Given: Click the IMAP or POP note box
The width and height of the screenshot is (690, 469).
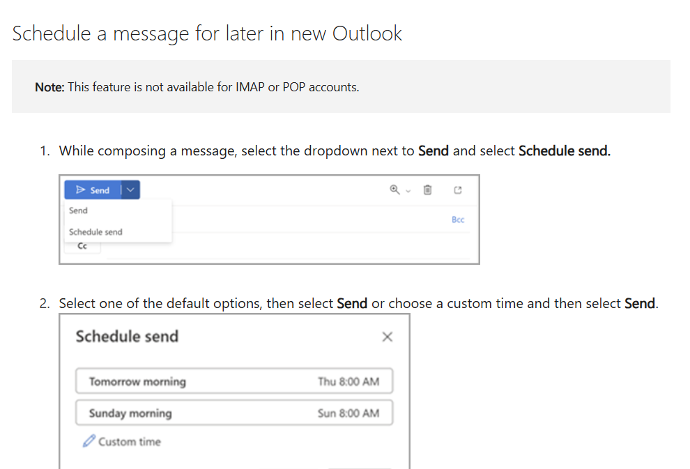Looking at the screenshot, I should pyautogui.click(x=341, y=87).
